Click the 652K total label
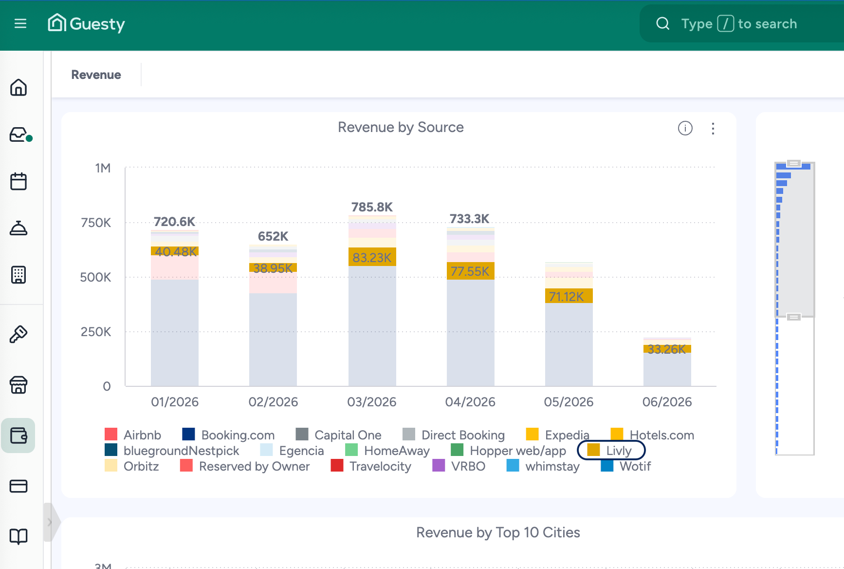This screenshot has width=844, height=569. [x=273, y=236]
